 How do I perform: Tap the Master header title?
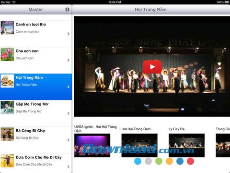[x=36, y=10]
